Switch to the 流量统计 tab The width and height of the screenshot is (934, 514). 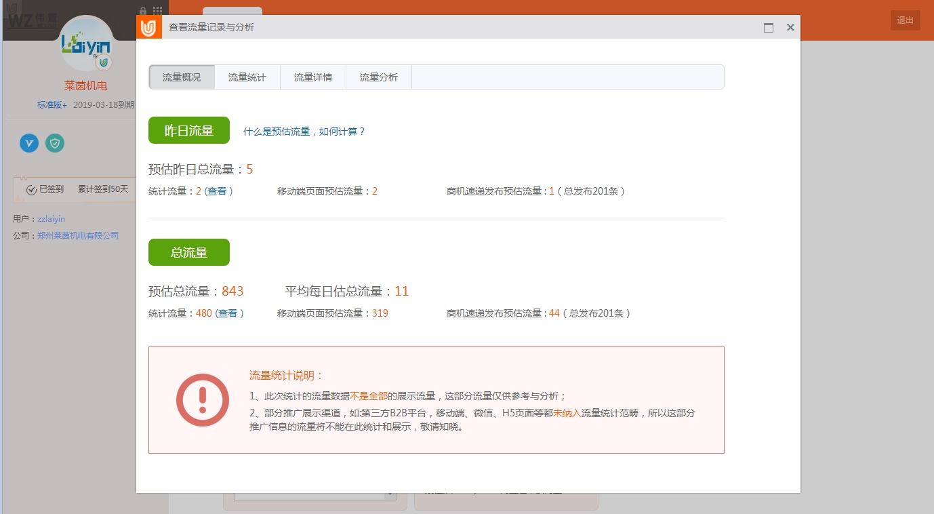(x=247, y=77)
